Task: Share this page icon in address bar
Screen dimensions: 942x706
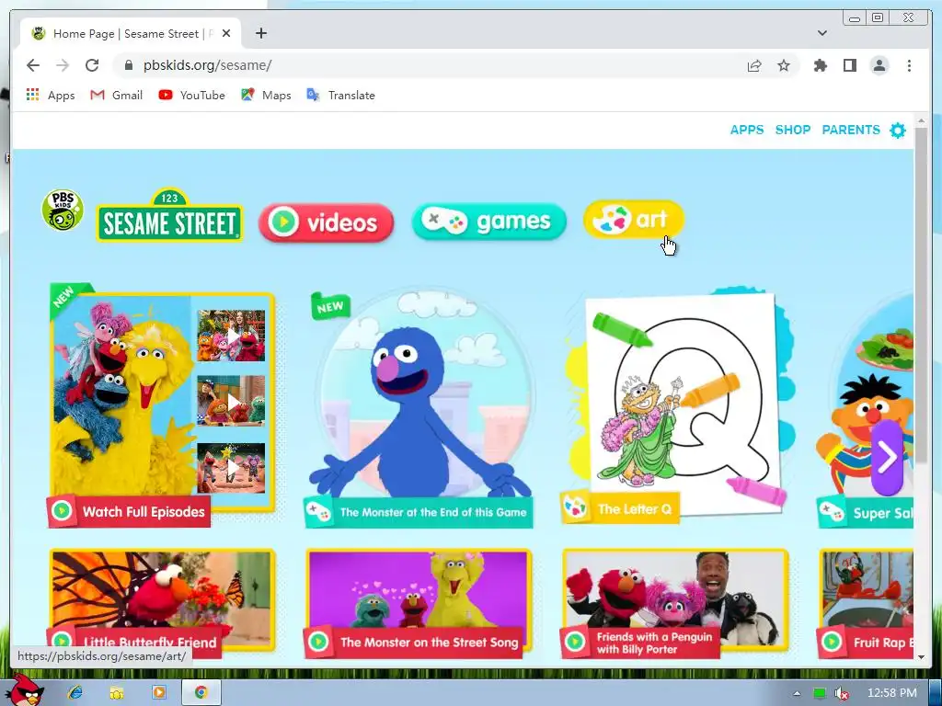Action: tap(754, 65)
